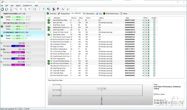
Task: Click minus offset button for Start/Stop Count
Action: [143, 25]
